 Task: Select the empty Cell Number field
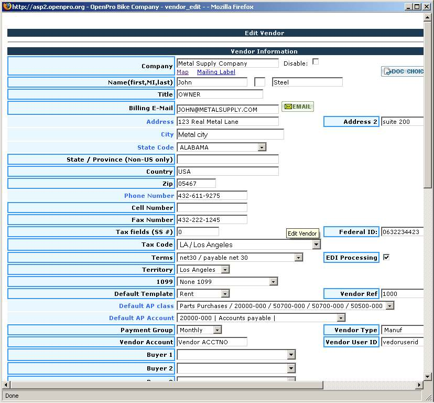tap(212, 208)
